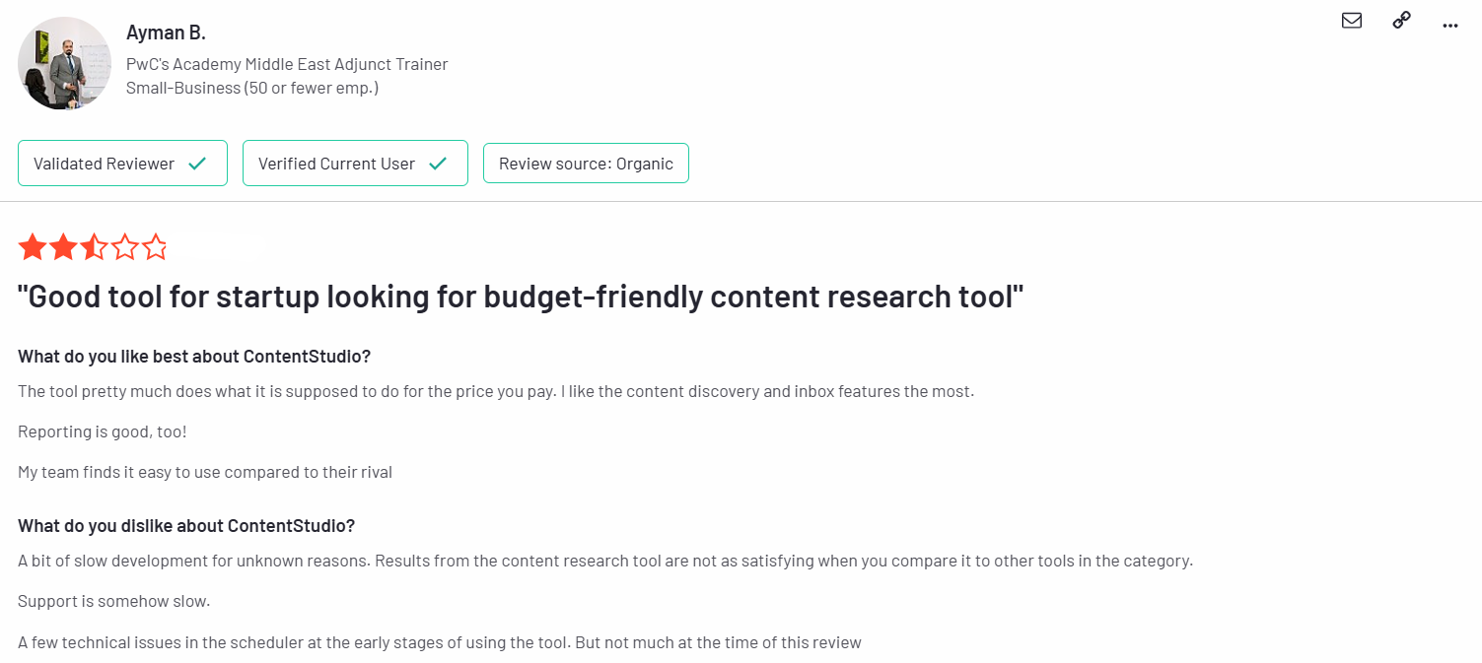Screen dimensions: 1482x663
Task: Open Ayman B.'s profile picture
Action: tap(64, 63)
